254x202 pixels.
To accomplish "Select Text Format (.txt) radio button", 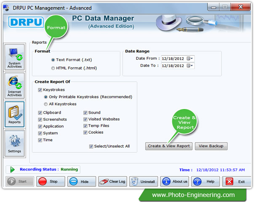I will click(x=53, y=60).
